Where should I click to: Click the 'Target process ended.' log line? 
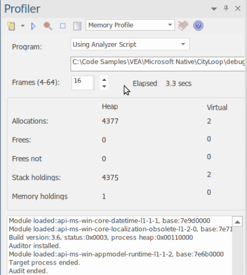[45, 262]
